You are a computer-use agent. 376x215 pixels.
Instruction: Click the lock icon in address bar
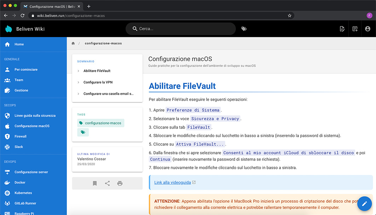pyautogui.click(x=33, y=16)
